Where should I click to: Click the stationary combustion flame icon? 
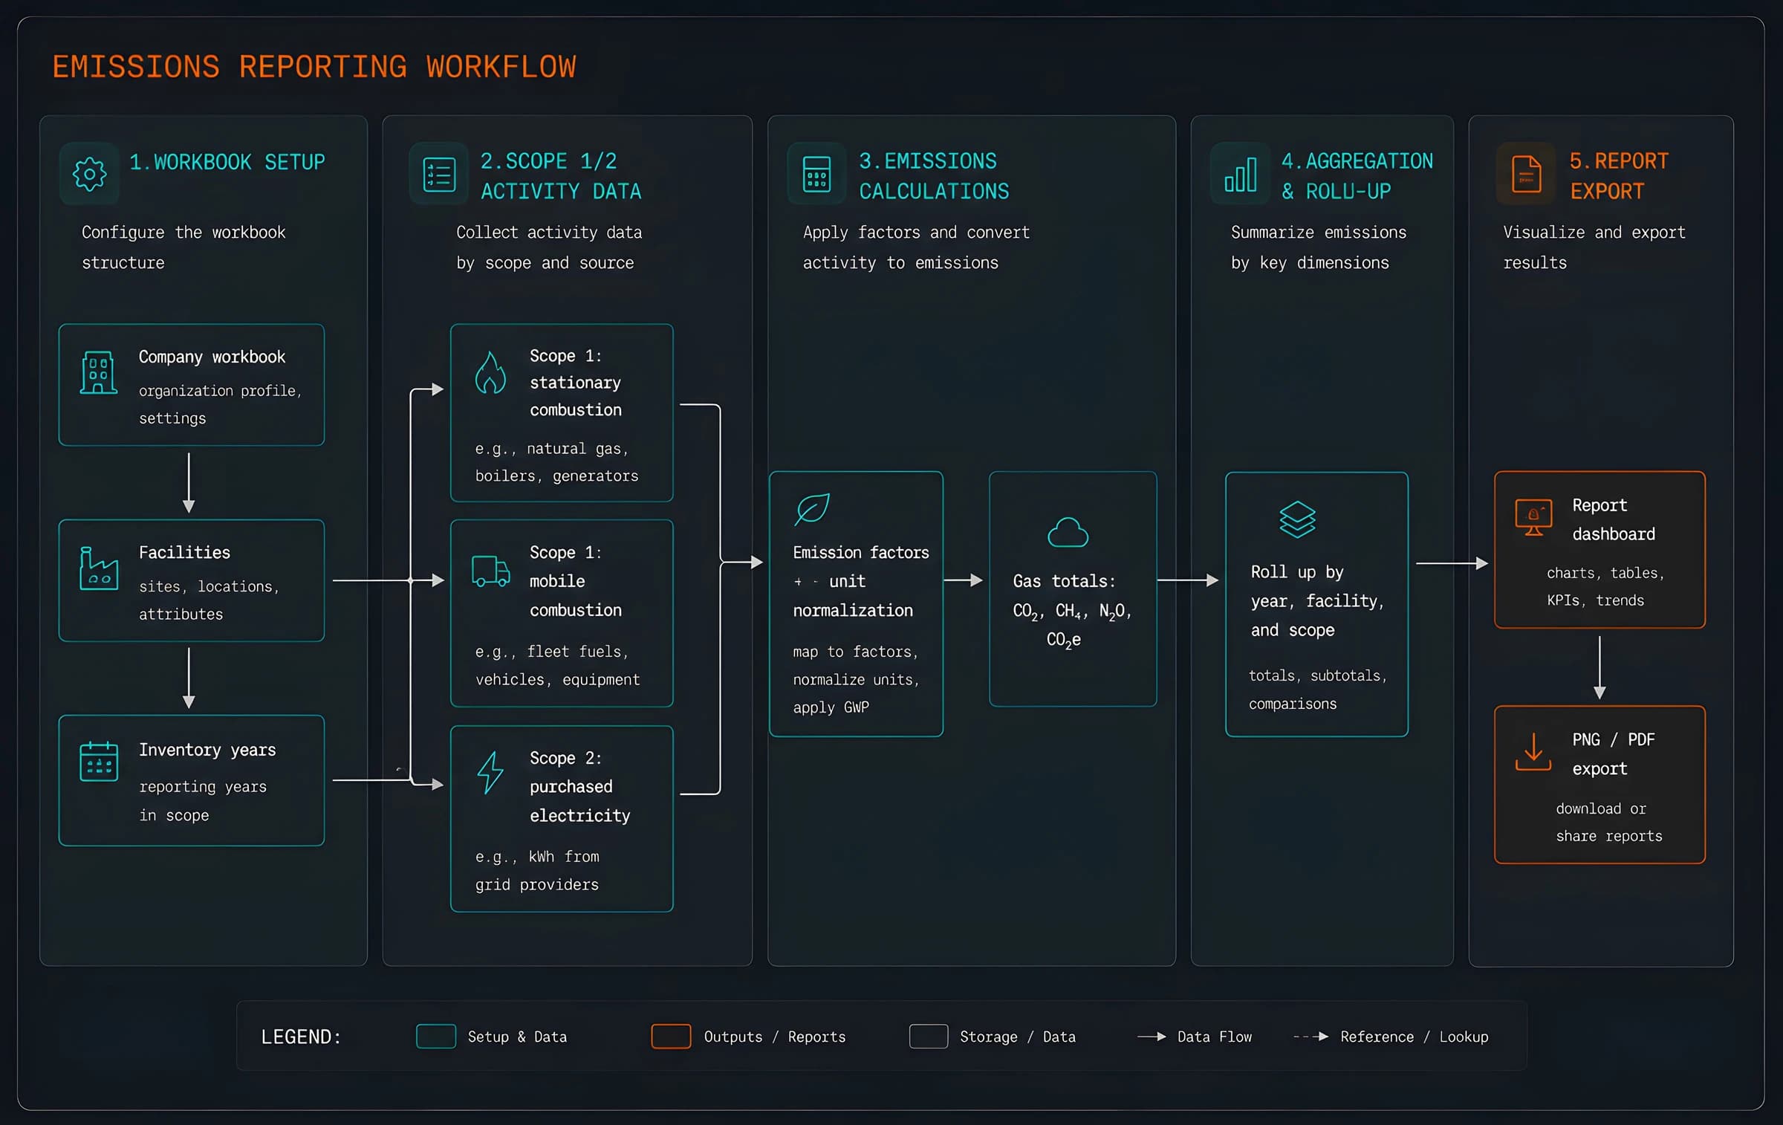(x=490, y=372)
